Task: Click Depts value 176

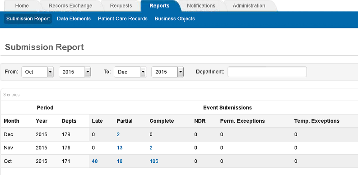Action: (66, 148)
